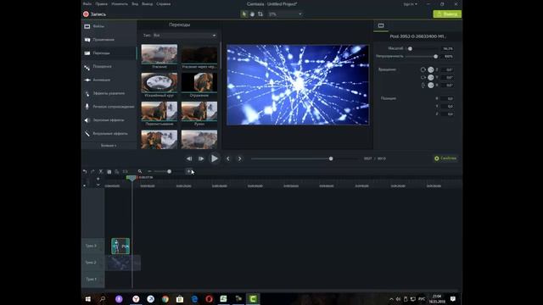Viewport: 543px width, 305px height.
Task: Open the Эффекты указателя cursor effects tab
Action: [x=109, y=93]
